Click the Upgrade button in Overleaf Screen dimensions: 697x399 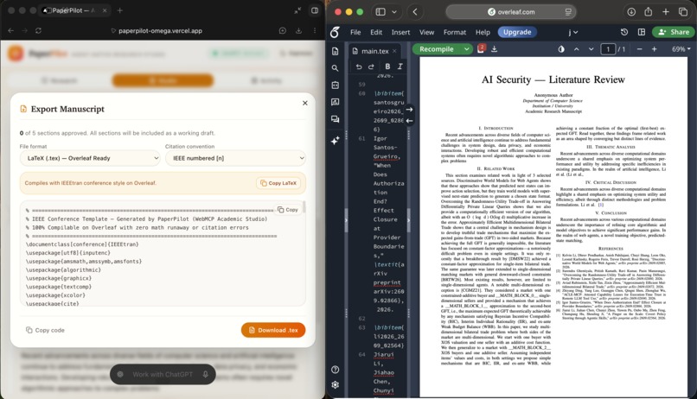[517, 32]
